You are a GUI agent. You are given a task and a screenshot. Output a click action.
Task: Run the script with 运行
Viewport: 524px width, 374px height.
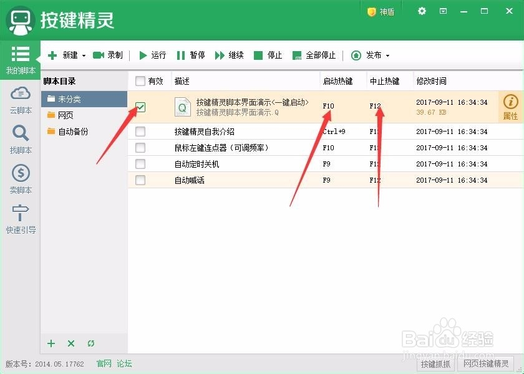point(152,55)
